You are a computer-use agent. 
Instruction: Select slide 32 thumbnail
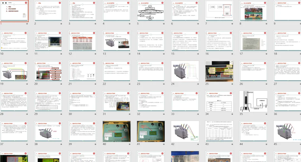[x=151, y=101]
